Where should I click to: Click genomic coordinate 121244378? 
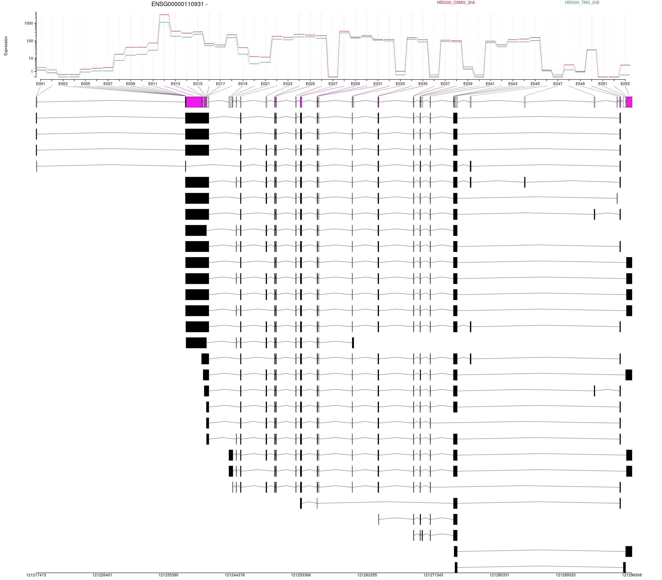pos(235,575)
